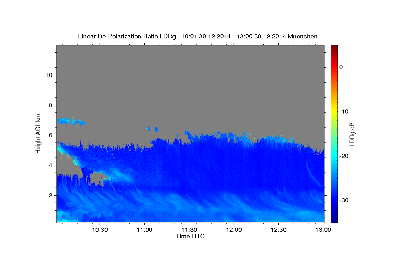Click the "LDRg dB" colorbar label
The width and height of the screenshot is (401, 267).
(x=352, y=134)
